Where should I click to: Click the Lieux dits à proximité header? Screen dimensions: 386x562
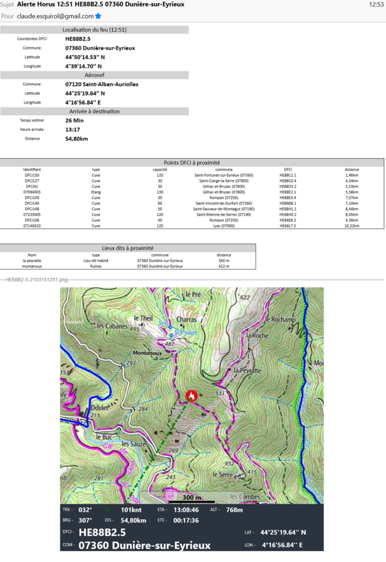[128, 248]
